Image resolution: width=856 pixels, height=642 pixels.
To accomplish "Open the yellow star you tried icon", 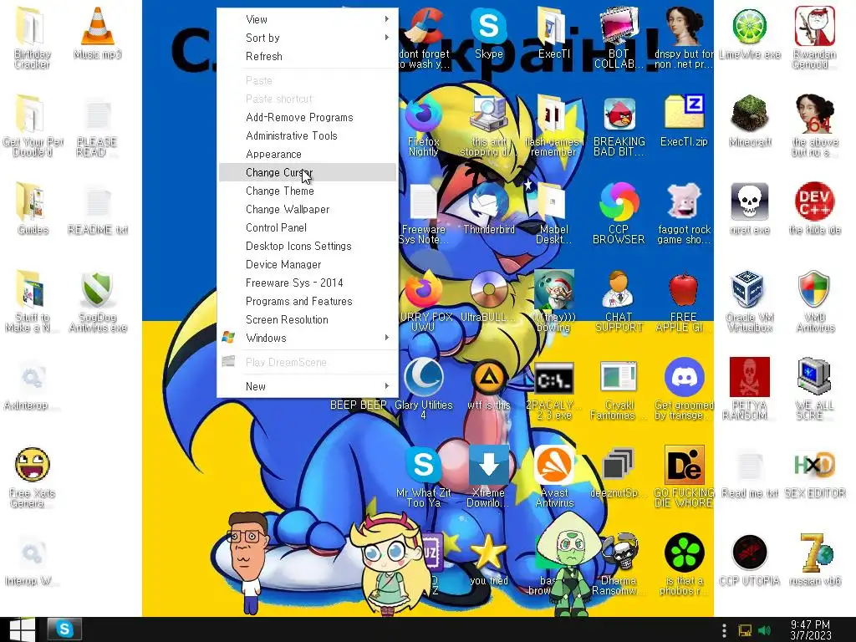I will tap(488, 553).
